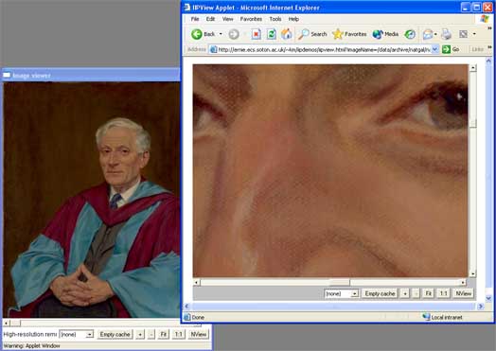Click the applet horizontal scrollbar thumb

[x=340, y=282]
